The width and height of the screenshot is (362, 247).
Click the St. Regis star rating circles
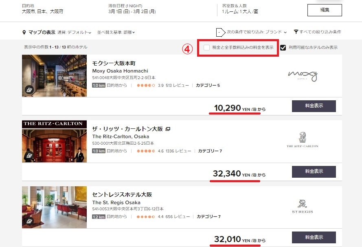click(146, 217)
